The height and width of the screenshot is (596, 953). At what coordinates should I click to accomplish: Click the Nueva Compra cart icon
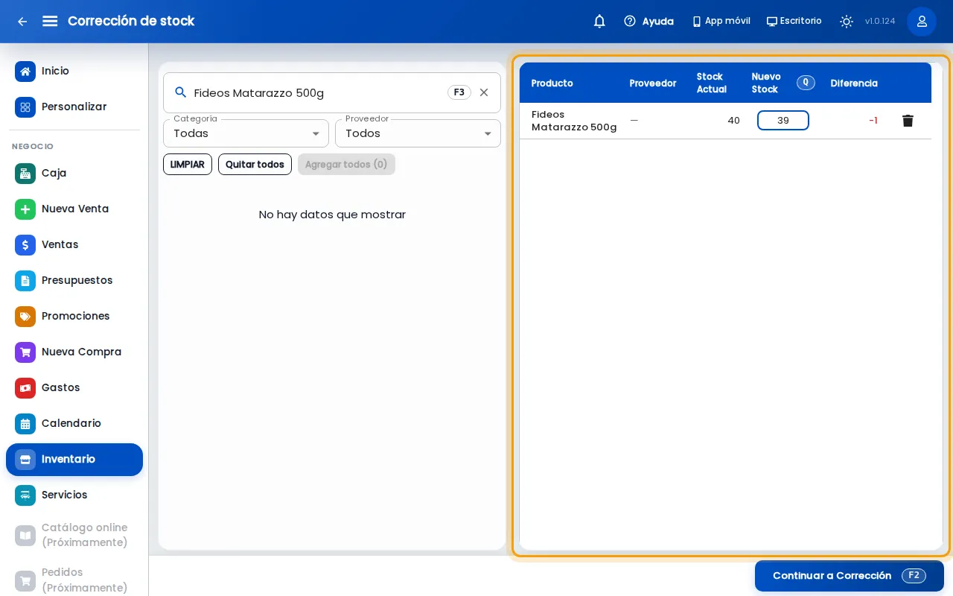pyautogui.click(x=25, y=352)
